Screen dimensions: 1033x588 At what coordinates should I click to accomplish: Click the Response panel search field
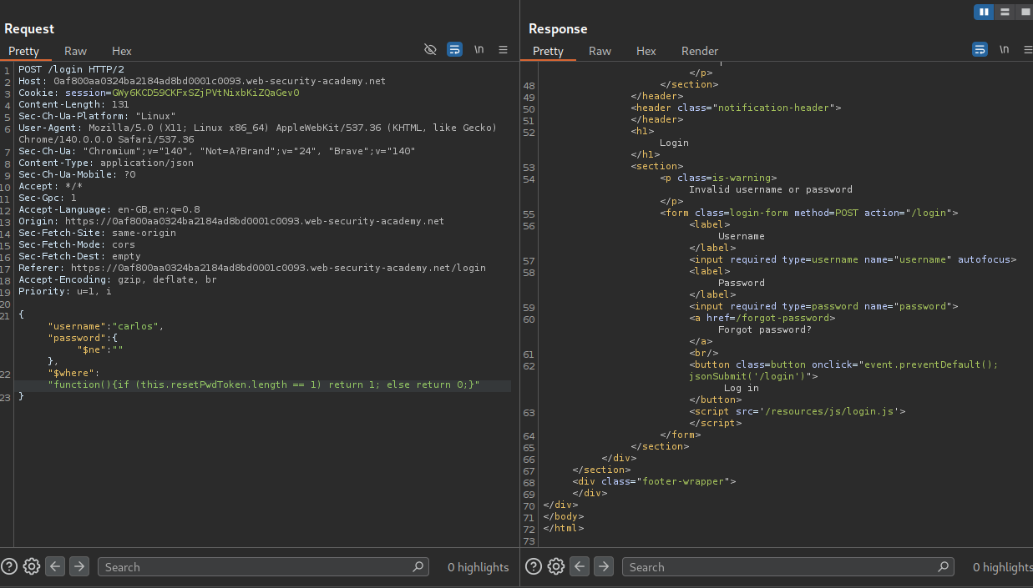[779, 567]
